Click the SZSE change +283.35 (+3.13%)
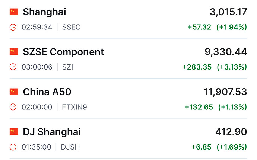 215,67
